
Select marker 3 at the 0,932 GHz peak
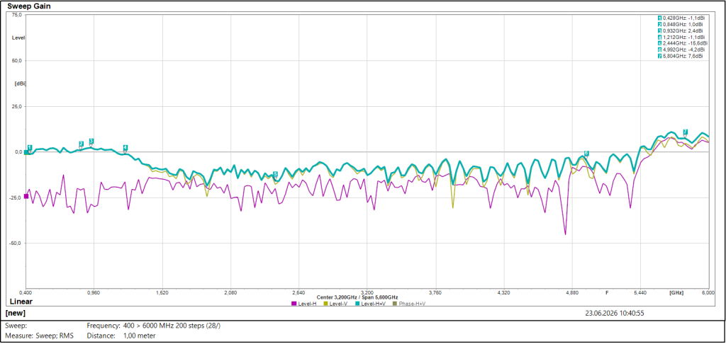click(91, 141)
